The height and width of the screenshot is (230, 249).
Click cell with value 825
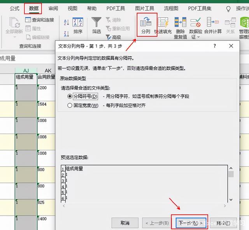pos(46,207)
